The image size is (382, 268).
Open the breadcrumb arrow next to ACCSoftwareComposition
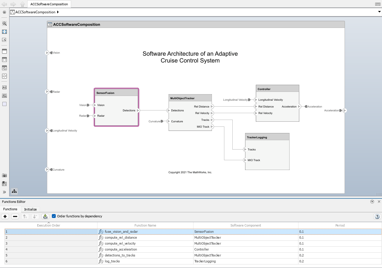(58, 12)
